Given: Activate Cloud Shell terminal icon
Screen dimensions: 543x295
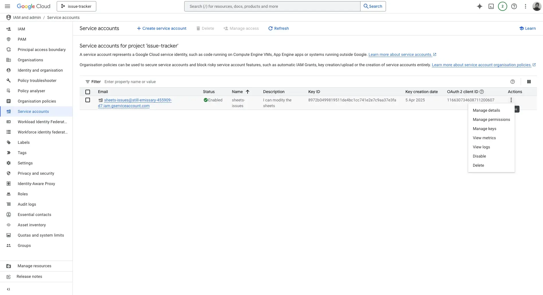Looking at the screenshot, I should tap(491, 6).
